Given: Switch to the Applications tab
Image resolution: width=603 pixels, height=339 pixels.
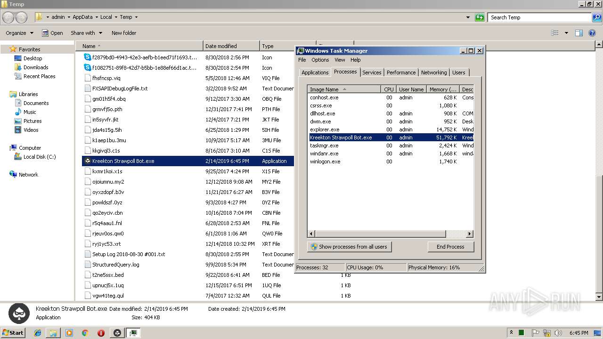Looking at the screenshot, I should [315, 73].
